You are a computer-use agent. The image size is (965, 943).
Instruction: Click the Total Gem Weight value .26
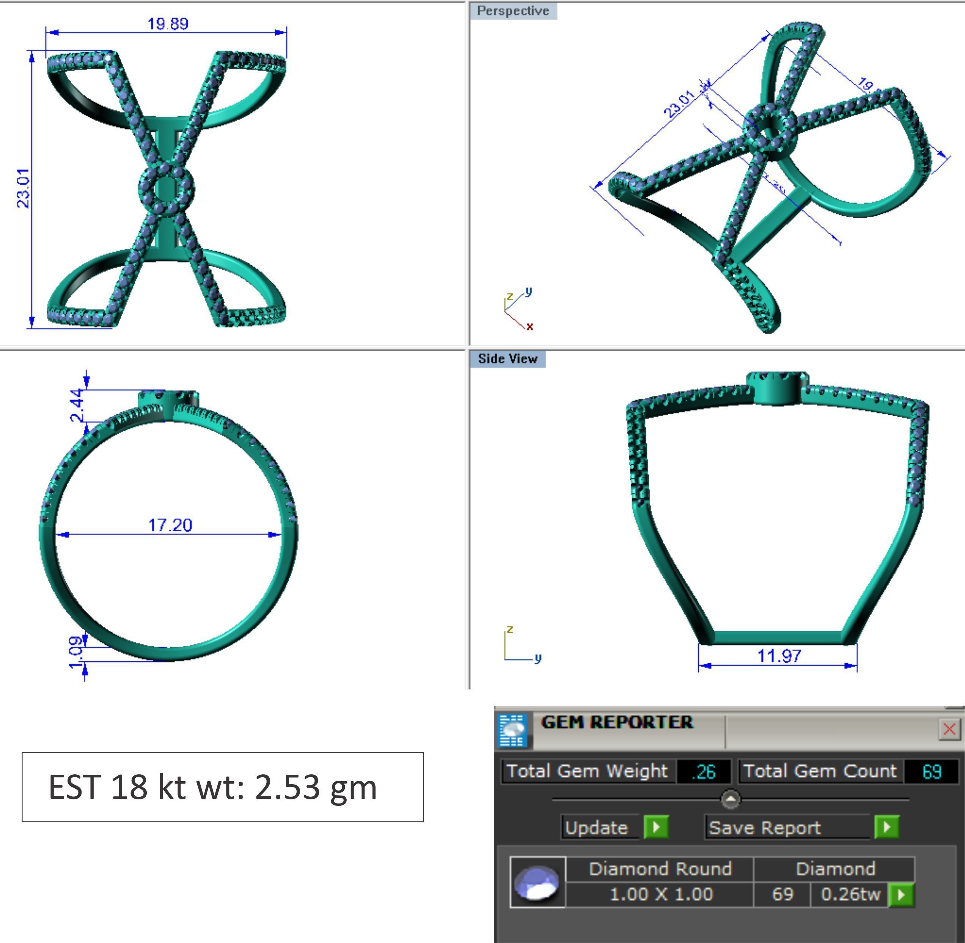(704, 772)
